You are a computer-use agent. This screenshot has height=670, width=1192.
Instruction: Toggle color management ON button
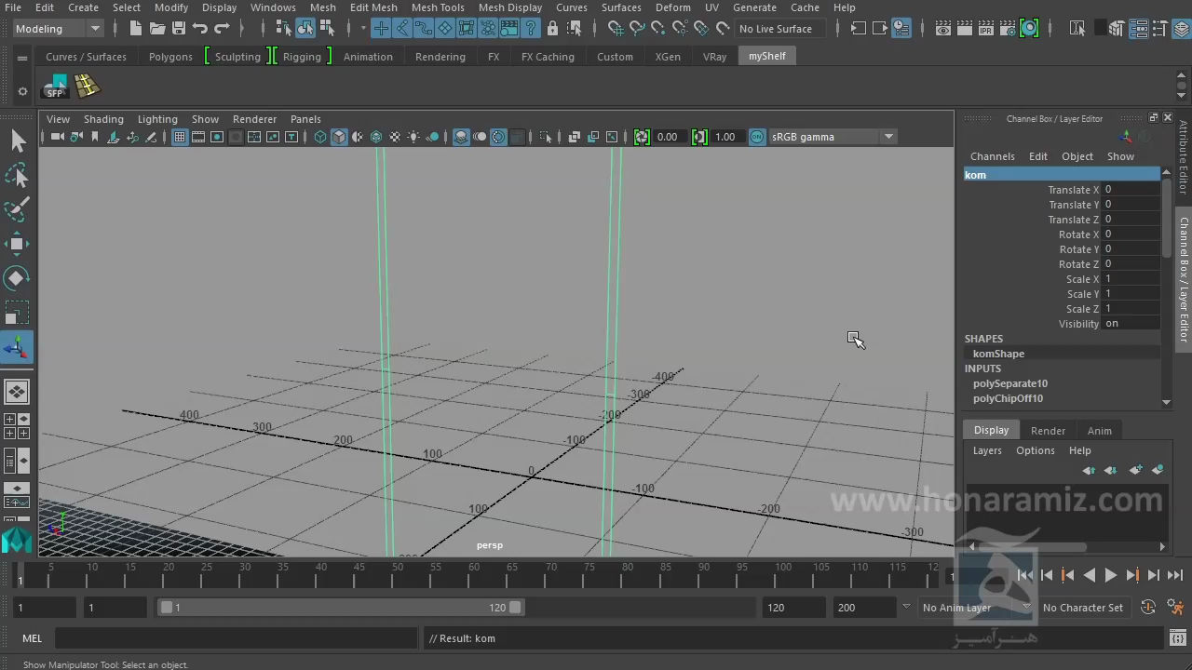coord(757,137)
